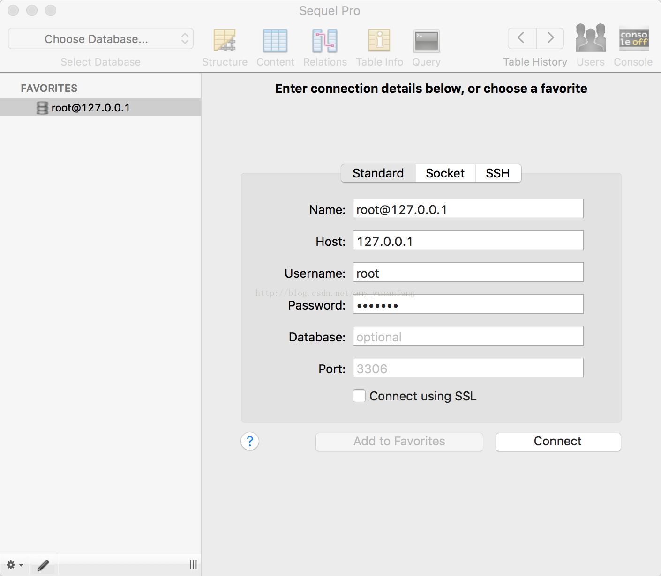Open the Query editor icon
The height and width of the screenshot is (576, 661).
426,41
